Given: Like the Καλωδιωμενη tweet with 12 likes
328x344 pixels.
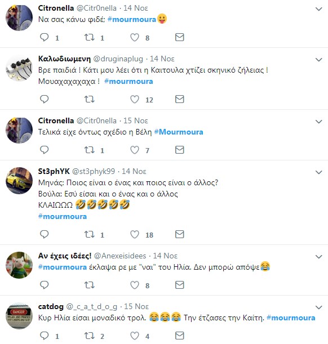Looking at the screenshot, I should (x=135, y=100).
